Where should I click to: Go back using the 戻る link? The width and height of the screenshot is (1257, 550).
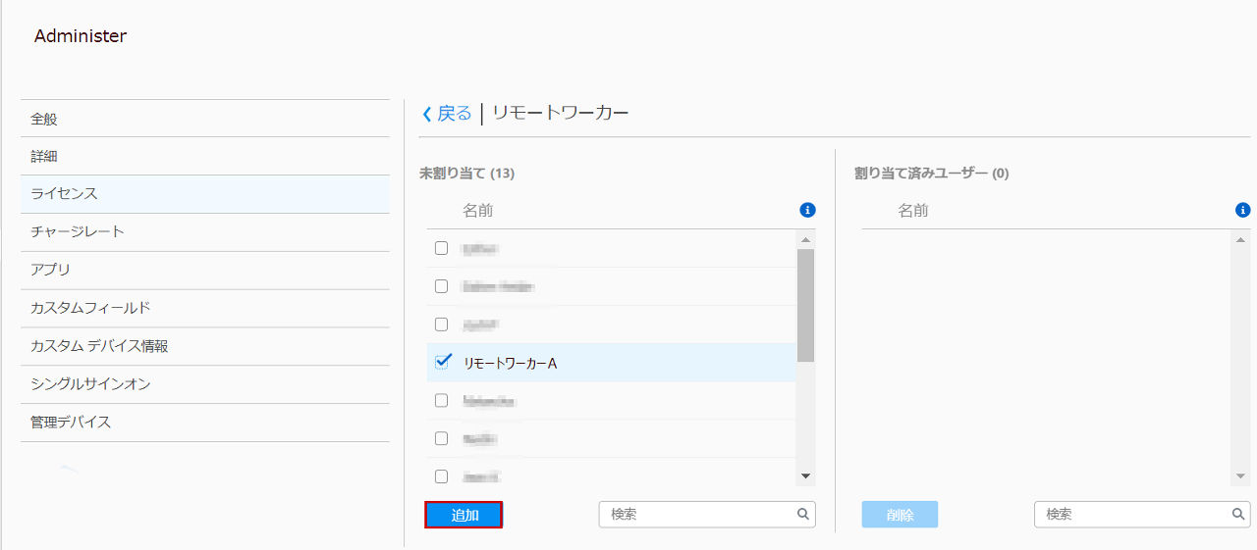coord(447,114)
